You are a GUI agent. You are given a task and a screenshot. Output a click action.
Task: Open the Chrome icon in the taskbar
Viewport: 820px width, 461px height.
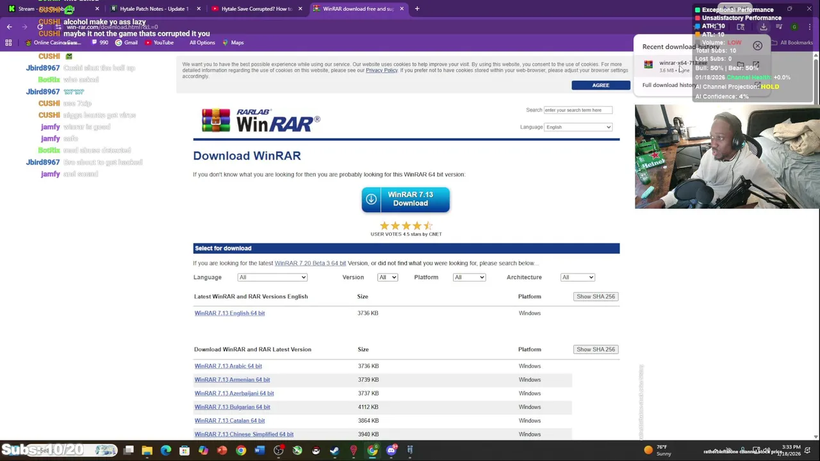click(x=241, y=451)
